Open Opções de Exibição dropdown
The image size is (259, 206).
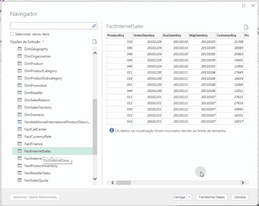(27, 42)
